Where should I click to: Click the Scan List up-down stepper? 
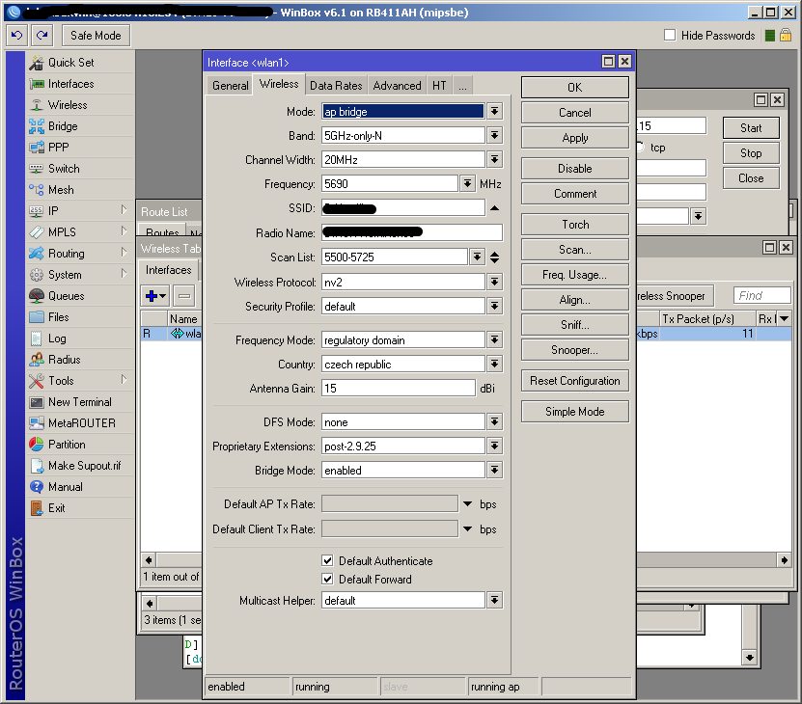[x=494, y=257]
